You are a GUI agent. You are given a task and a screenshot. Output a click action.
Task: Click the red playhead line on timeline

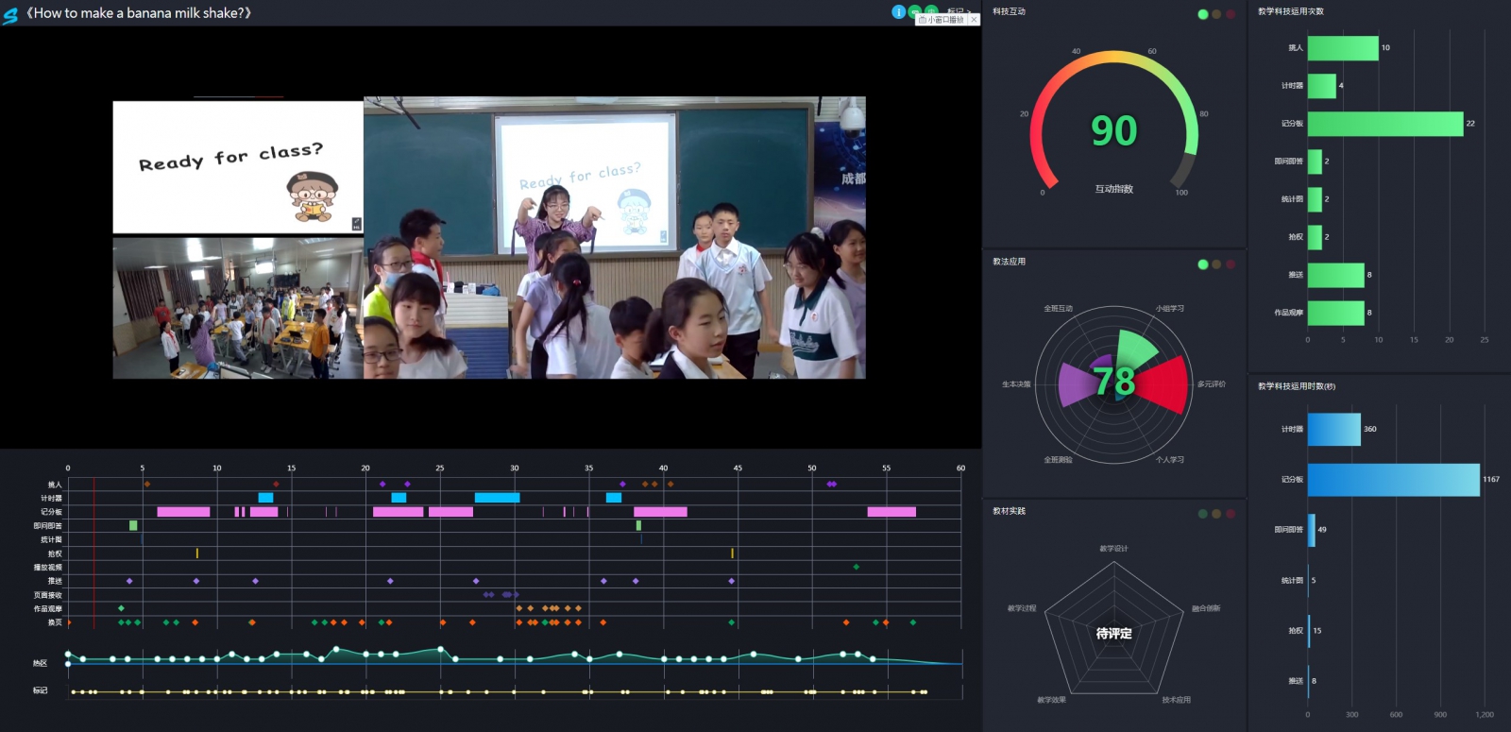93,553
